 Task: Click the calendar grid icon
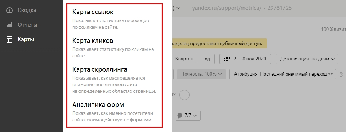[227, 59]
